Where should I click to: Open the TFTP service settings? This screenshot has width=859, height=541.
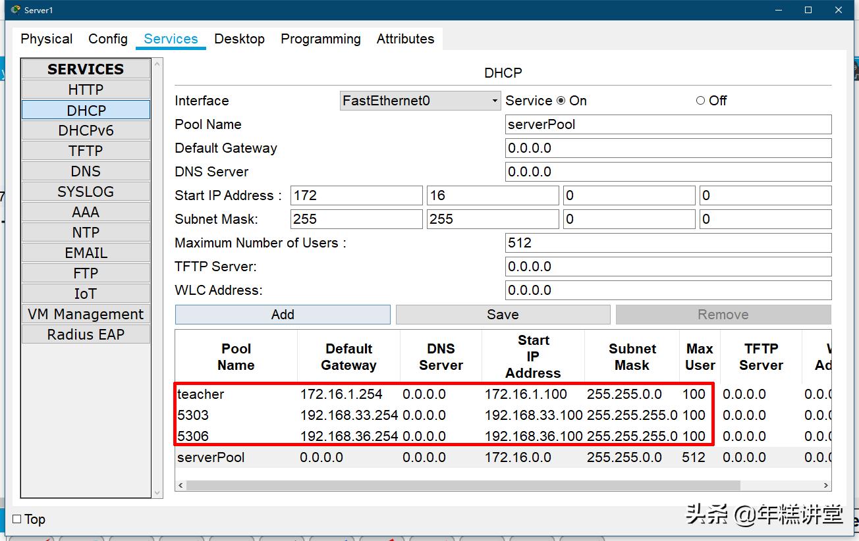coord(86,151)
